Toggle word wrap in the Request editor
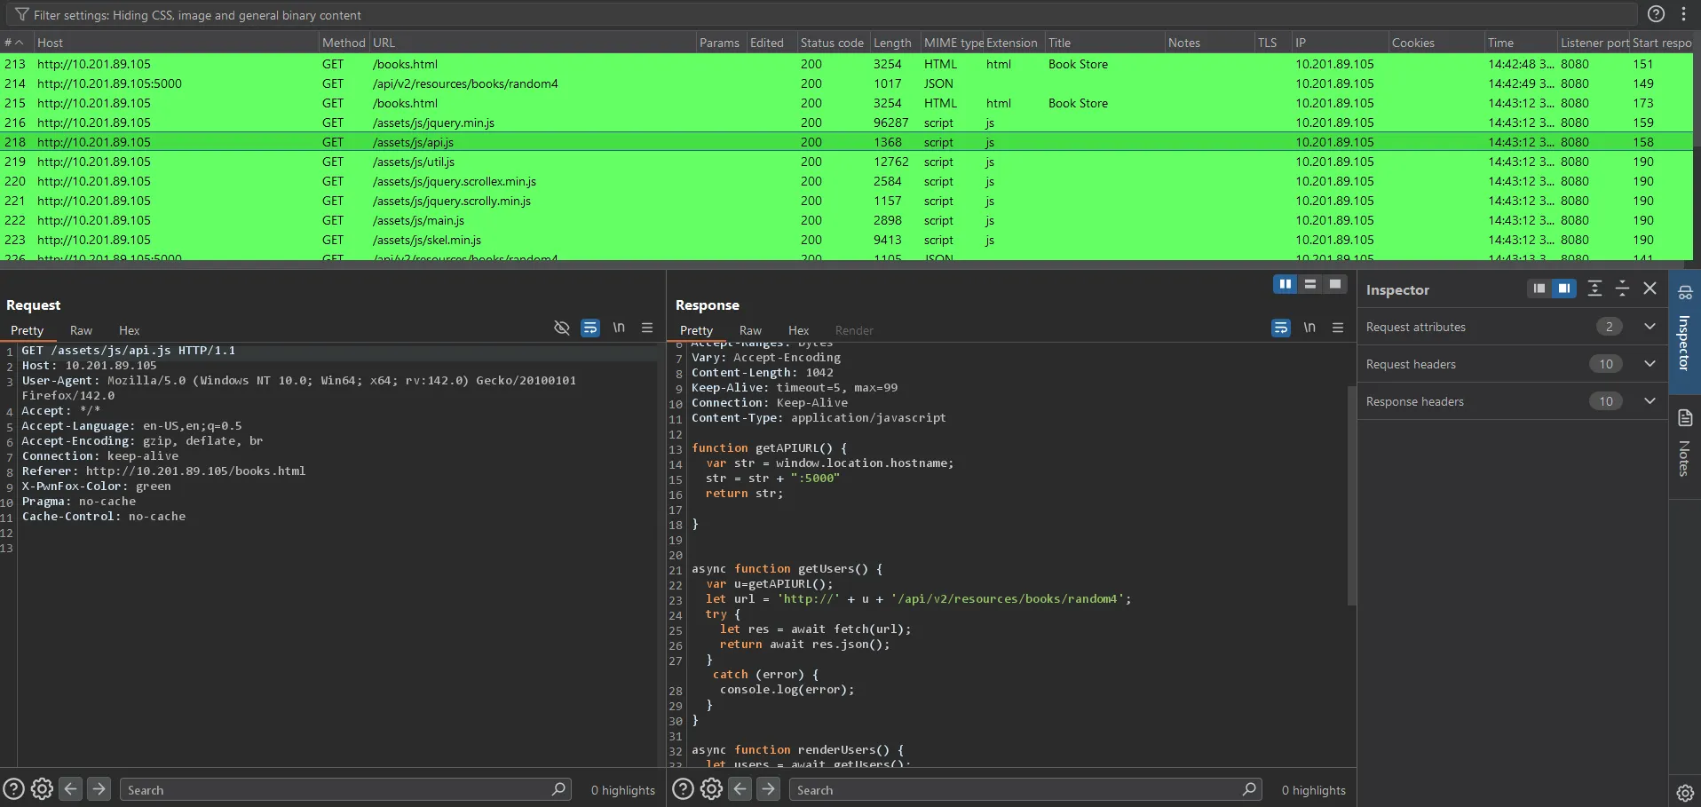Screen dimensions: 1701x807 [x=589, y=328]
